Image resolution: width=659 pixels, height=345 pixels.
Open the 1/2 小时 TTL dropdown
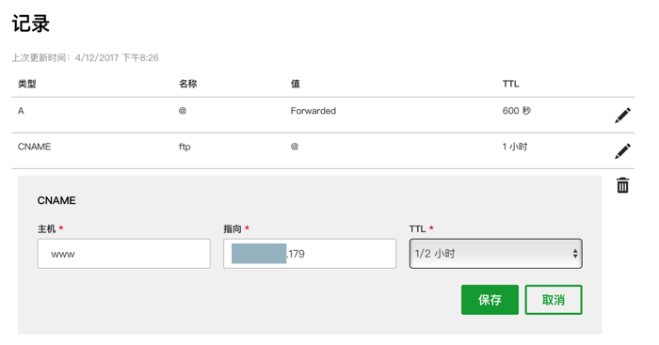pyautogui.click(x=495, y=254)
